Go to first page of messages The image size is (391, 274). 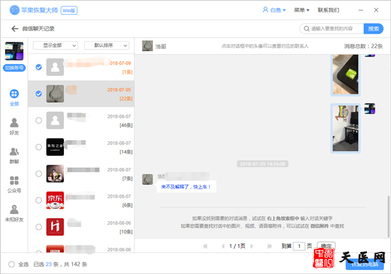coord(205,246)
